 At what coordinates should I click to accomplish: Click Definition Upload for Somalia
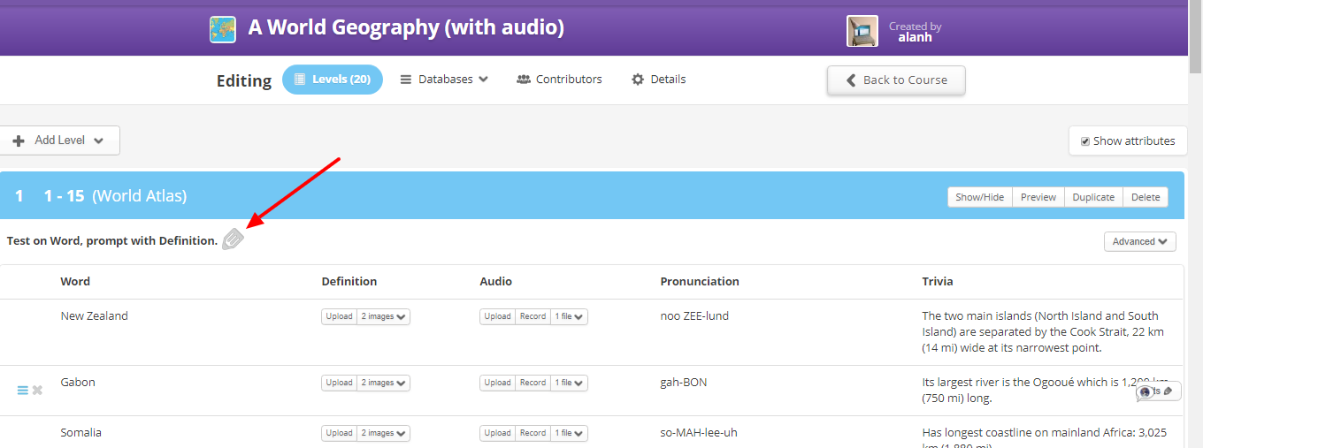click(x=339, y=433)
